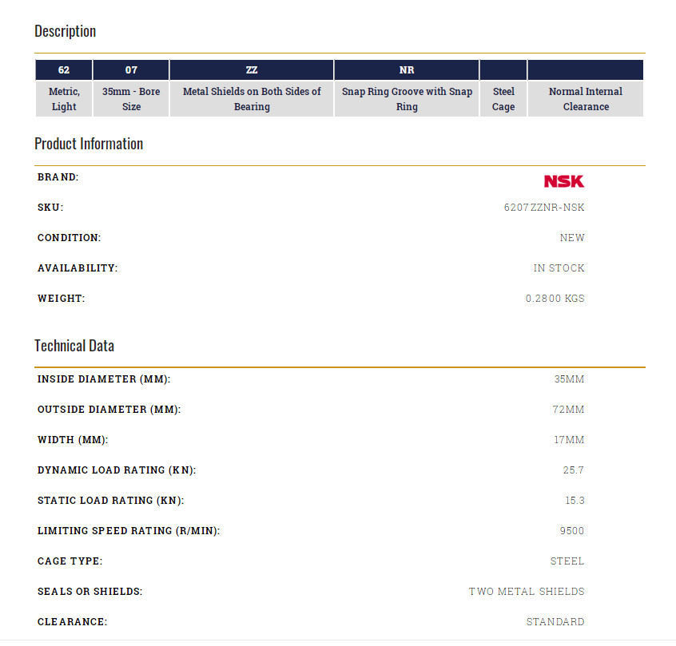Select the 6207ZZNR-NSK SKU value

[544, 208]
